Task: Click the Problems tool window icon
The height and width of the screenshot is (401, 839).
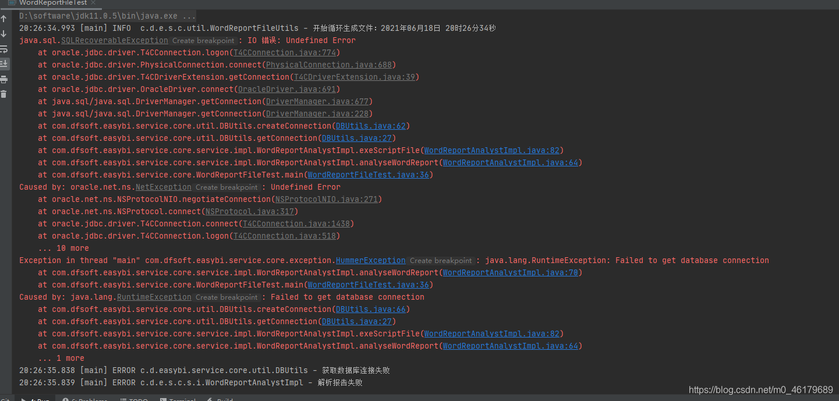Action: (85, 399)
